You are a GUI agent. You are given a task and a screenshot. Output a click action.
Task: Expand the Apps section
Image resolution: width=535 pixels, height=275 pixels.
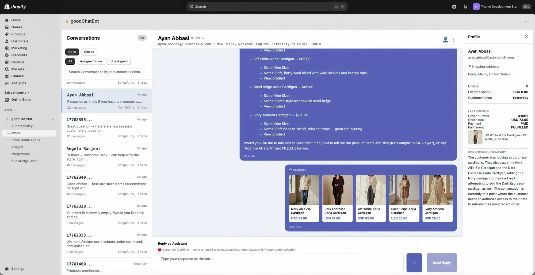click(x=9, y=110)
